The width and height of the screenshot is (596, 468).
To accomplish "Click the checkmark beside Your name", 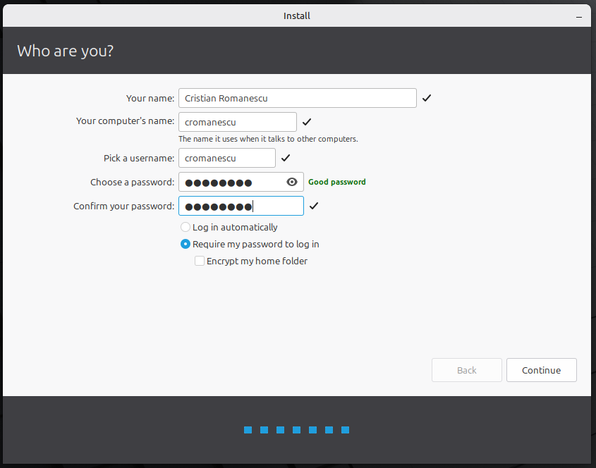I will pyautogui.click(x=427, y=98).
